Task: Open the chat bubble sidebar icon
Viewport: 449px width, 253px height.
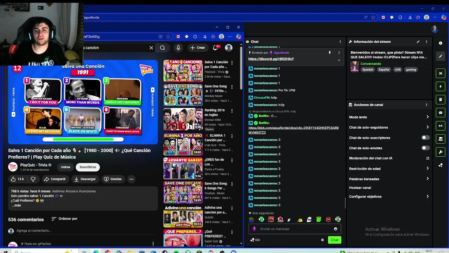Action: pos(441,113)
